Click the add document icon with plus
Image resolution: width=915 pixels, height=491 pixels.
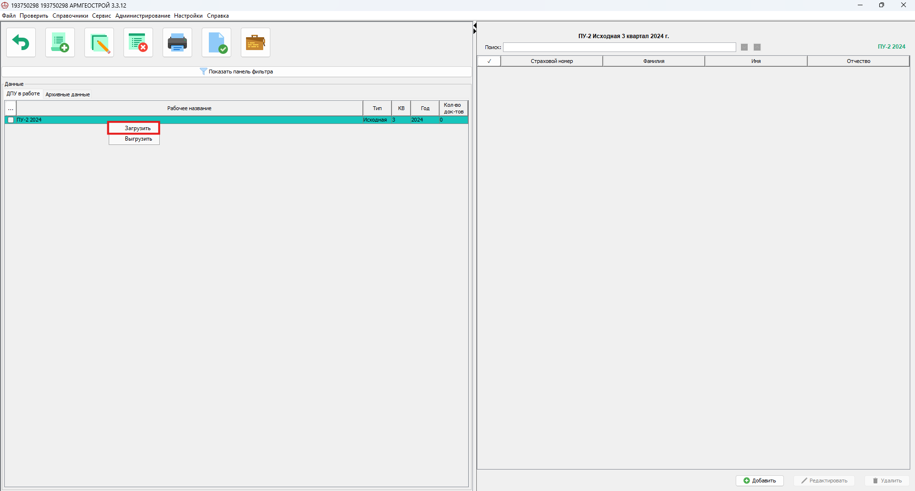point(60,42)
